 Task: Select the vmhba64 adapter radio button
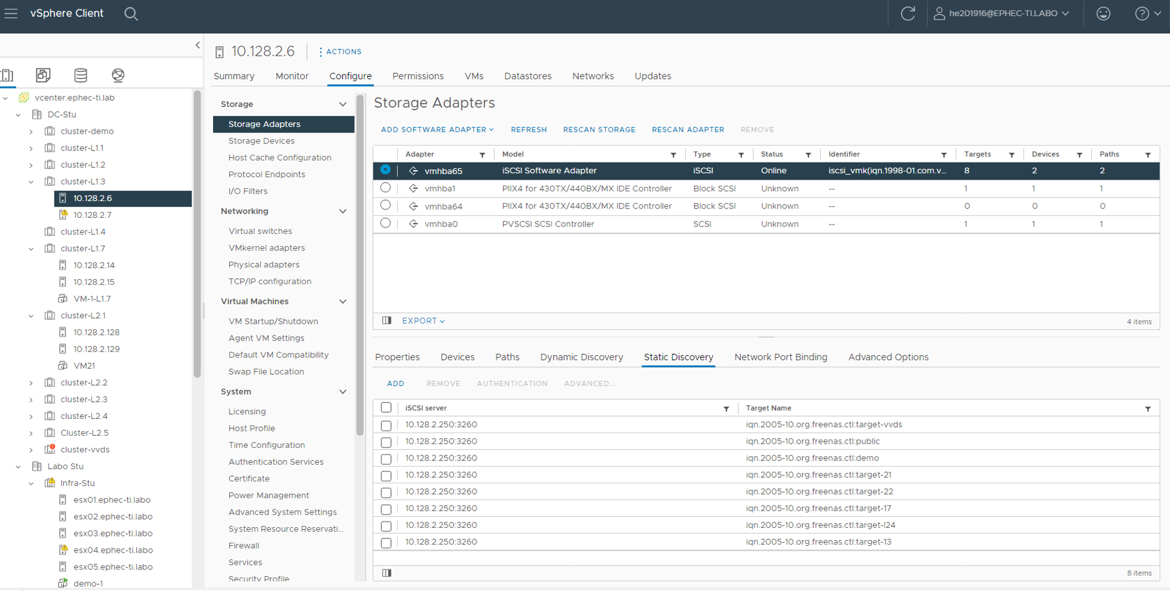pos(385,205)
